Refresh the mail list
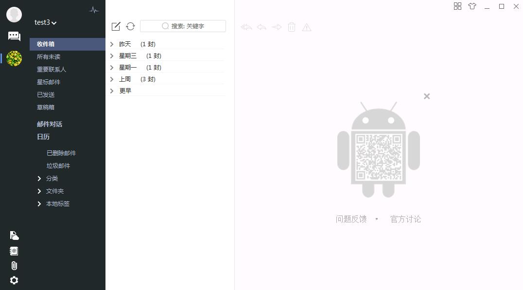Image resolution: width=523 pixels, height=290 pixels. [130, 26]
